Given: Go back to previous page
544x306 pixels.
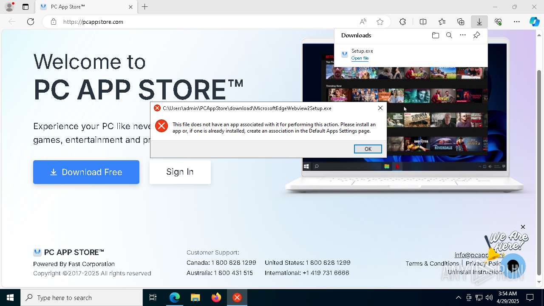Looking at the screenshot, I should [12, 22].
